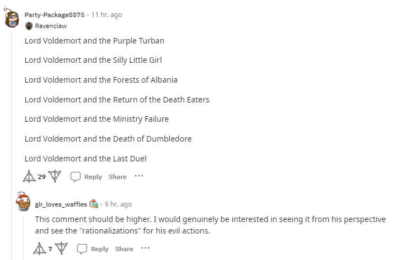This screenshot has width=396, height=260.
Task: Downvote the Party-Package8875 comment
Action: point(54,177)
